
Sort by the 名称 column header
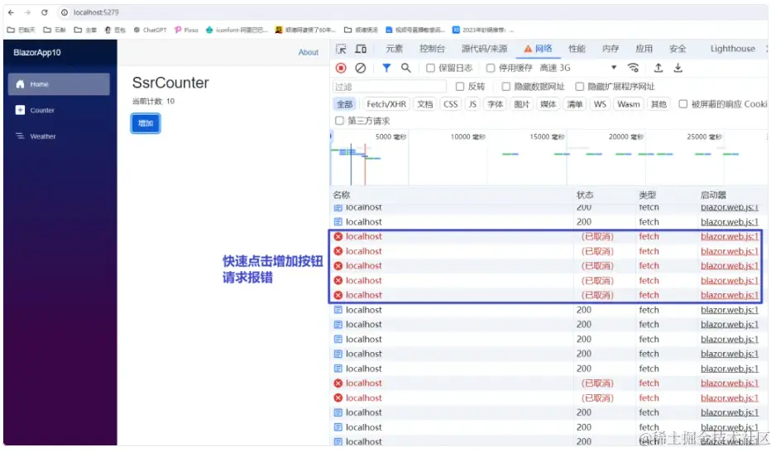(x=342, y=195)
